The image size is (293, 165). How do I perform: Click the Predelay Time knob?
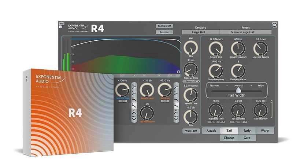click(x=191, y=70)
